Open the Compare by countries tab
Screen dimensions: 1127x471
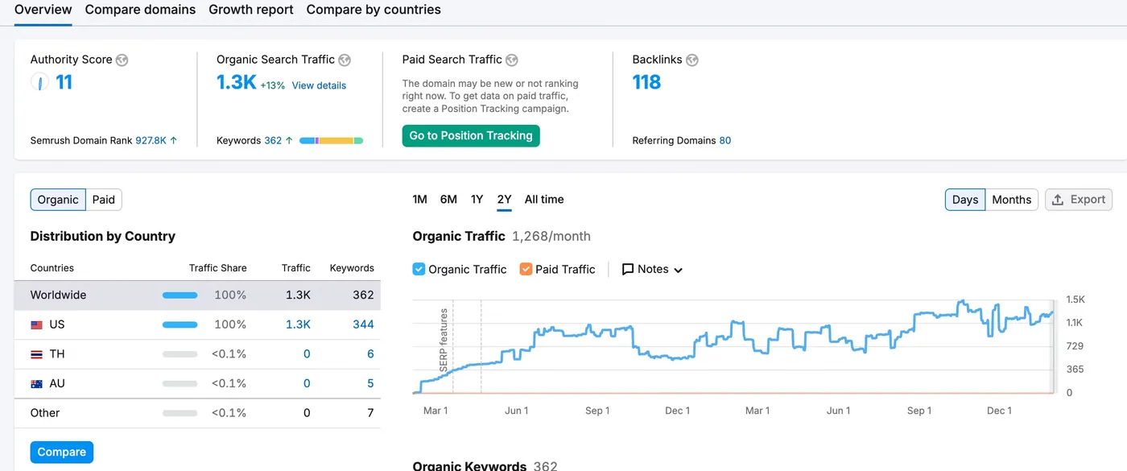click(374, 10)
